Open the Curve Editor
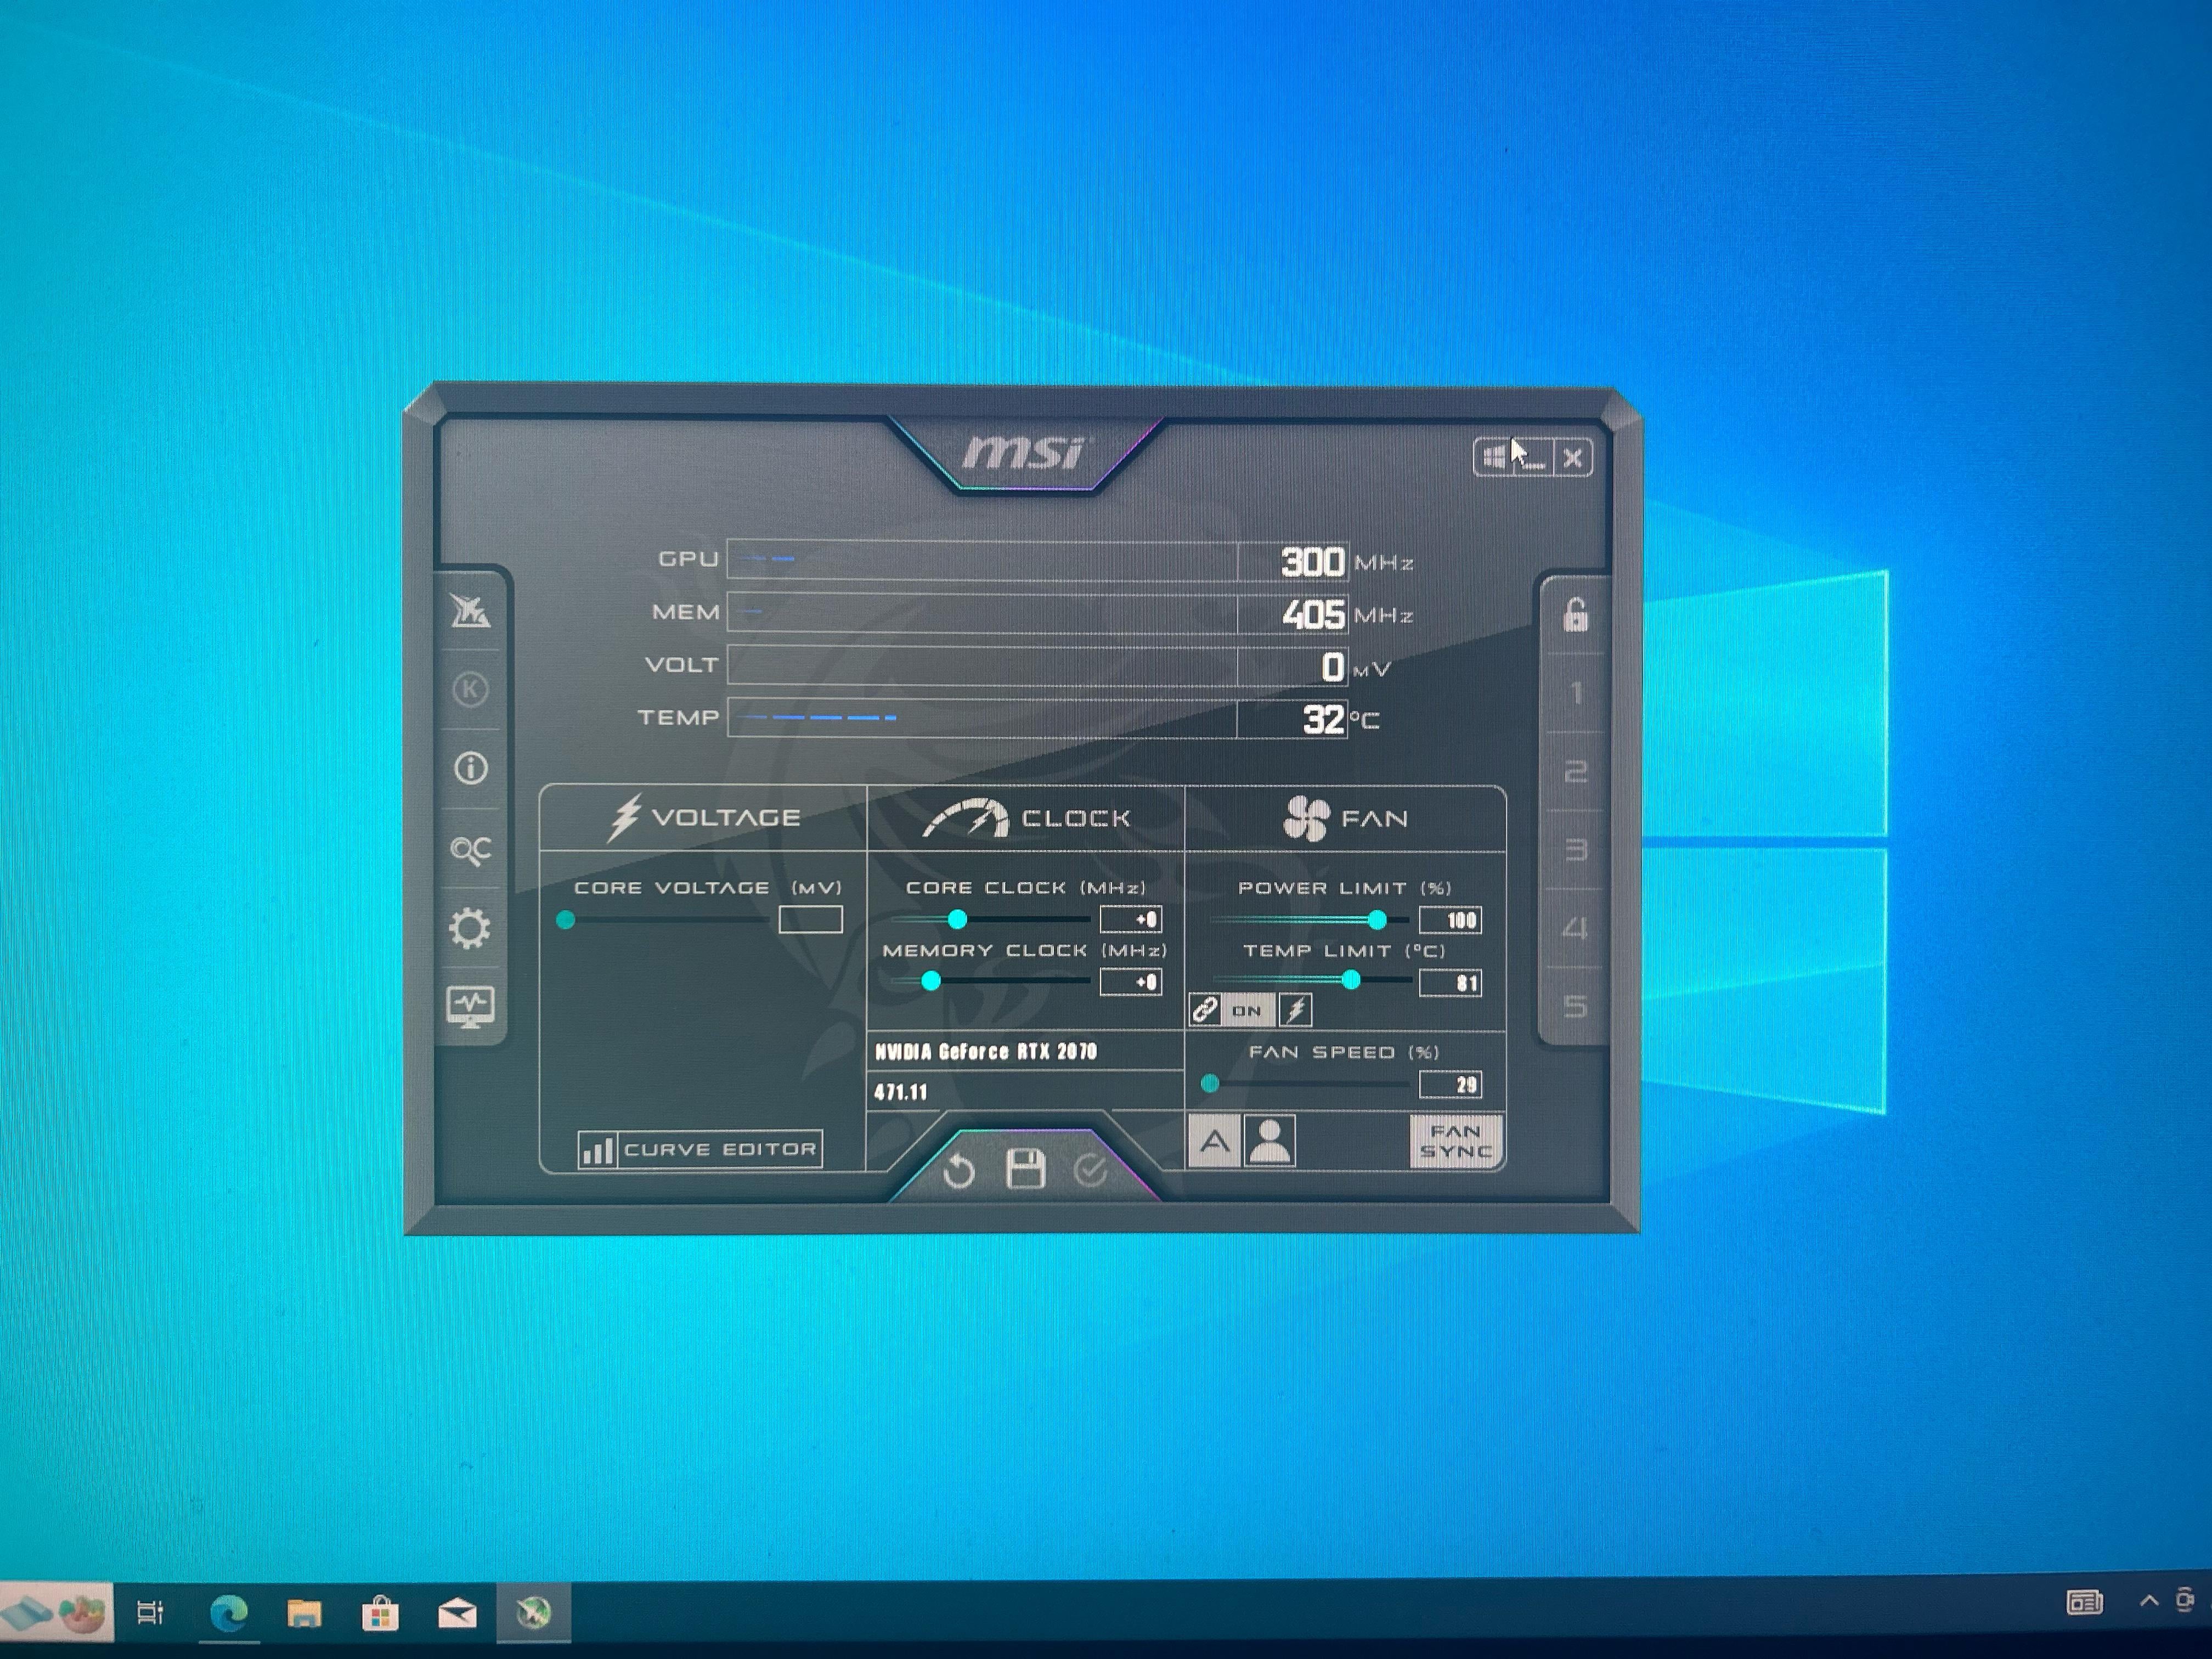 700,1149
